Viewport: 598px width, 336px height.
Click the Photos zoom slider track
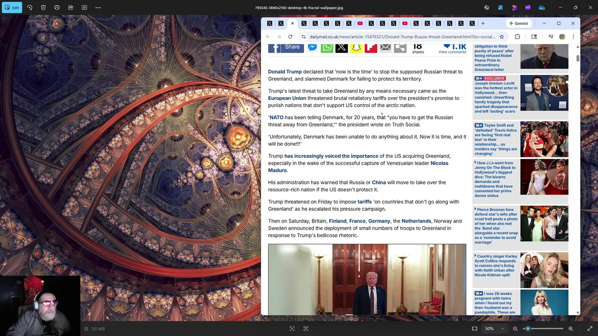pos(544,329)
